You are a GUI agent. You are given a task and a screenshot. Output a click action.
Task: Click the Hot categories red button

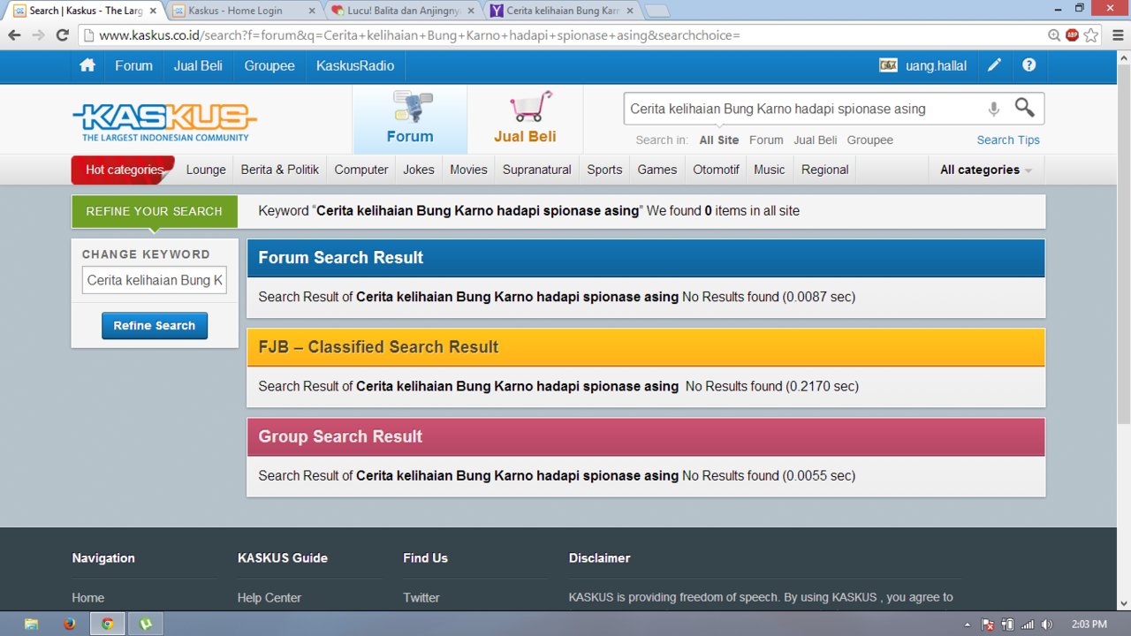point(123,170)
